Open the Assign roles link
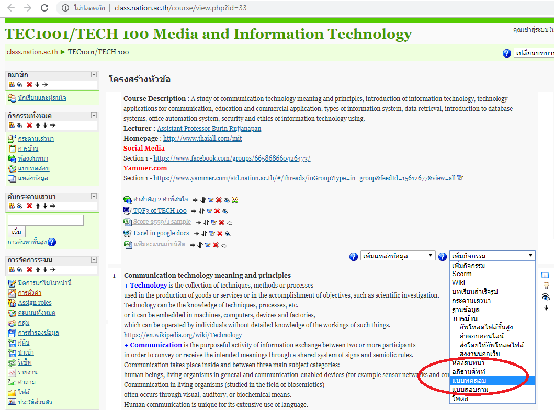The image size is (554, 410). tap(35, 303)
